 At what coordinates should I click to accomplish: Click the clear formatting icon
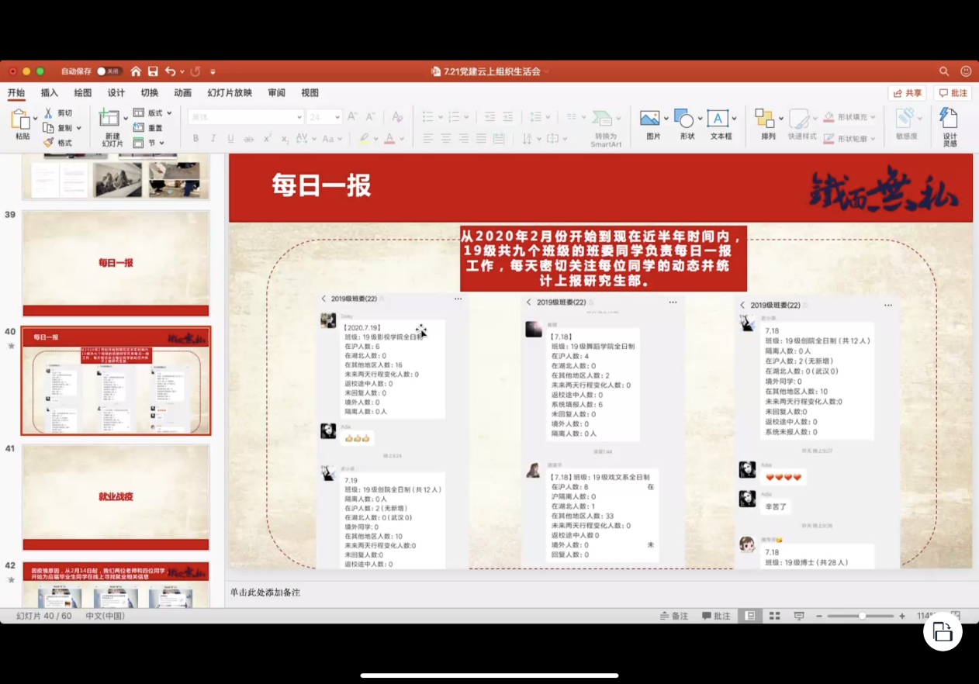click(397, 116)
